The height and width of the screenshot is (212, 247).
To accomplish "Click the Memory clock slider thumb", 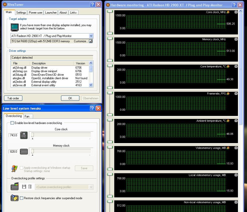I will [x=32, y=151].
